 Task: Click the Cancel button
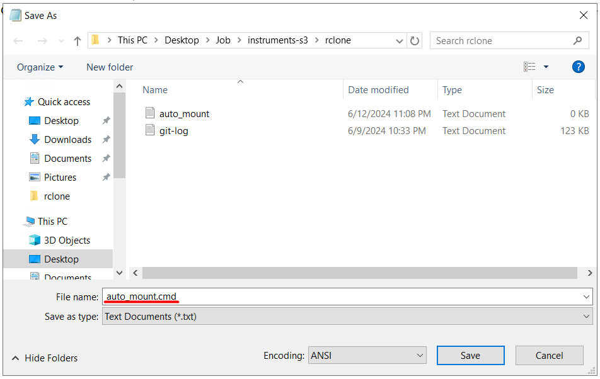549,356
